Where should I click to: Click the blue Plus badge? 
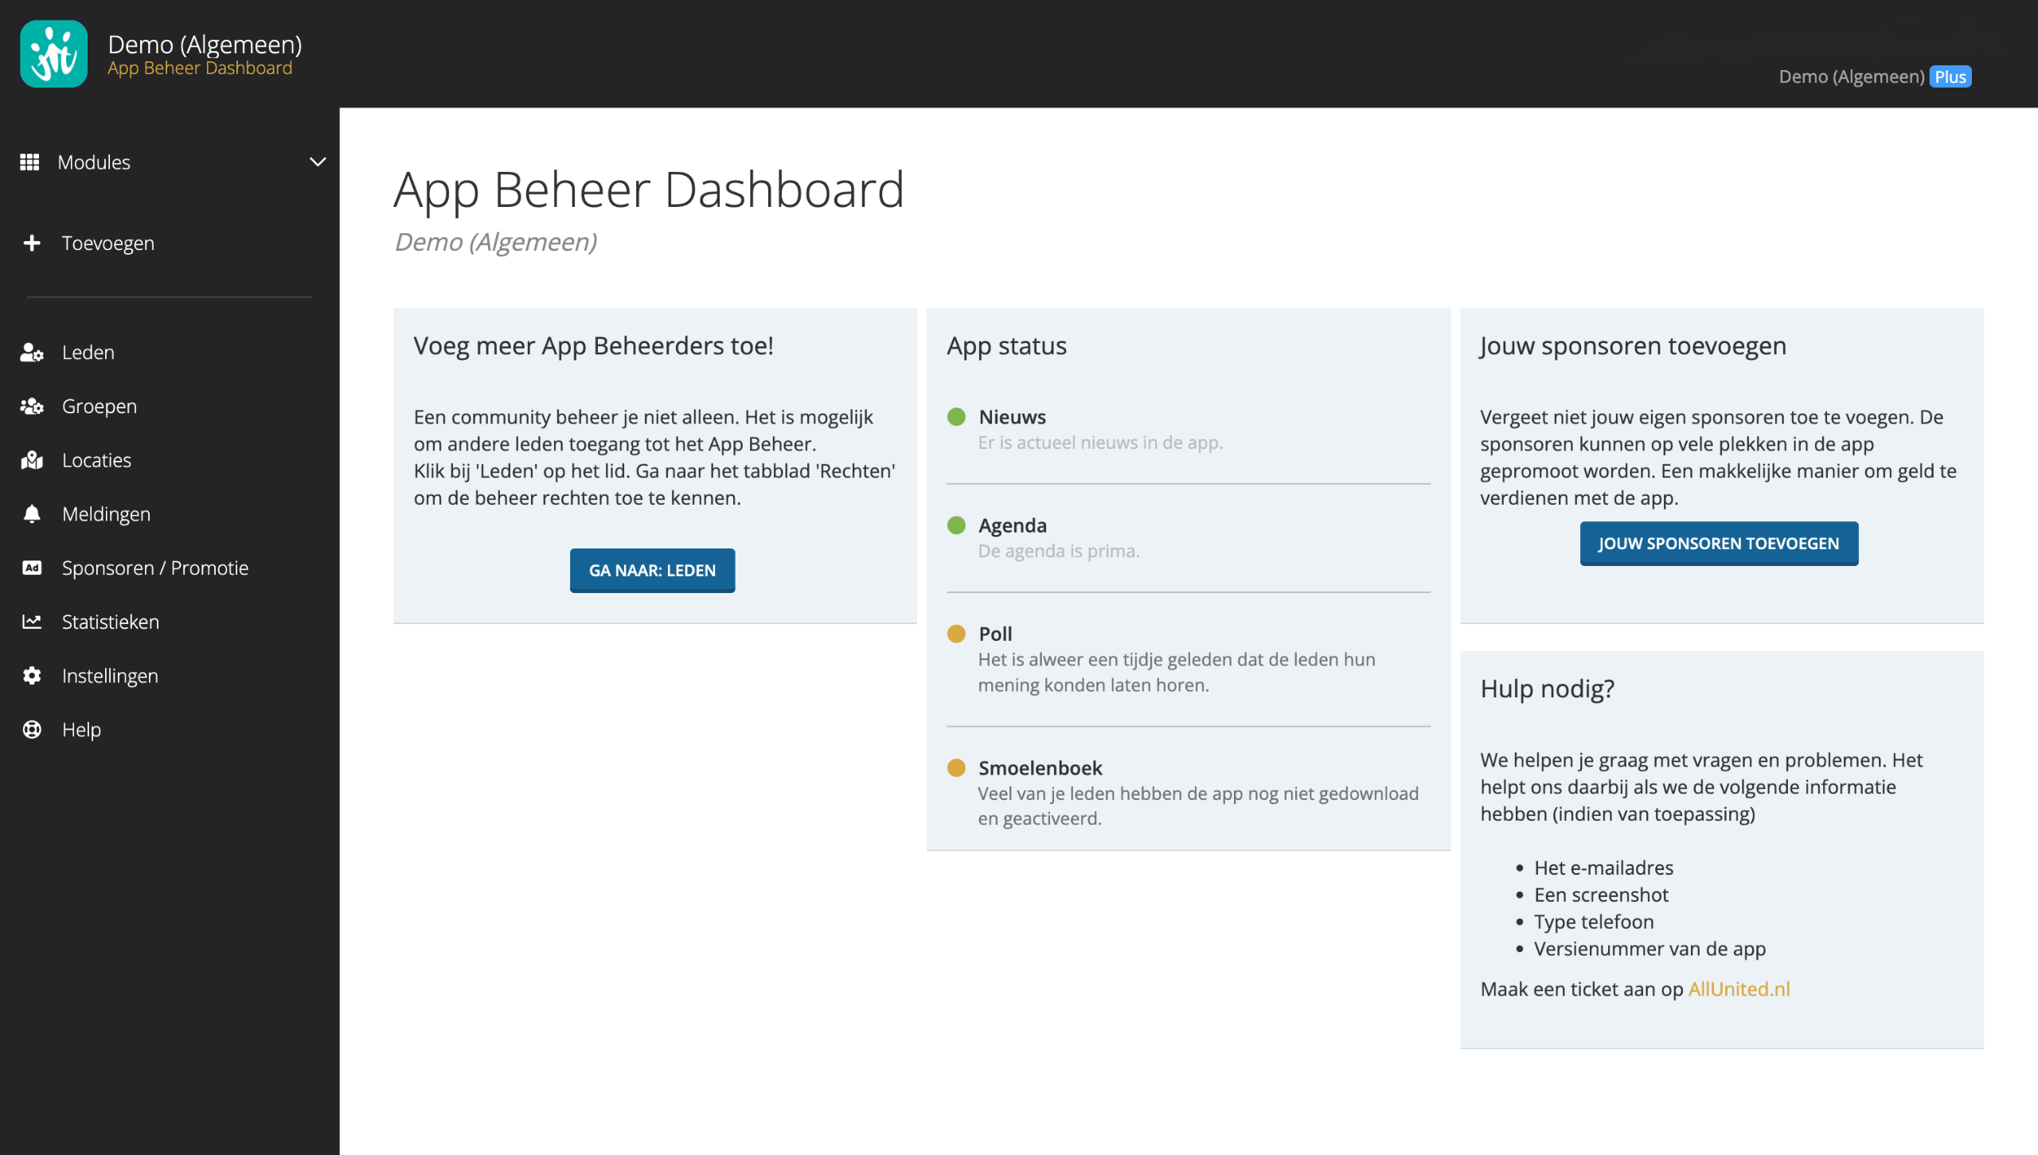[1950, 77]
